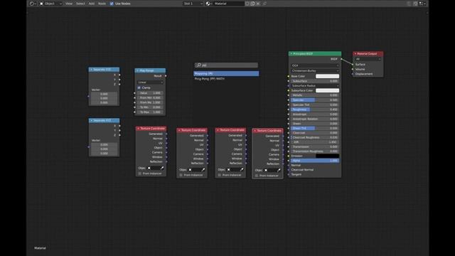This screenshot has height=256, width=455.
Task: Enable From Instancer in leftmost Texture Coordinate node
Action: (140, 174)
